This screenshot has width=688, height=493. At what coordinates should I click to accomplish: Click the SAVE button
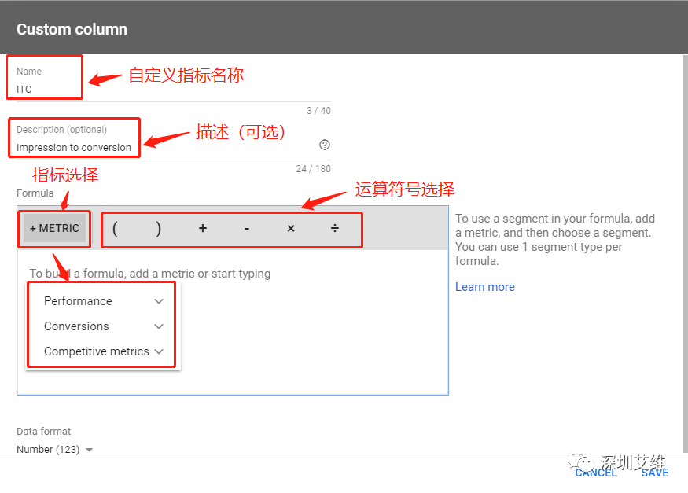tap(655, 473)
